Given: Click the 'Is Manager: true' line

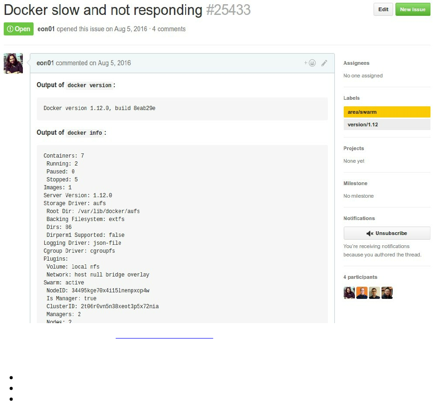Looking at the screenshot, I should coord(71,298).
